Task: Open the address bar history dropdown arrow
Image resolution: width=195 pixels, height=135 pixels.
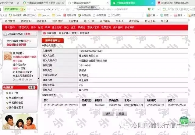Action: pos(158,9)
